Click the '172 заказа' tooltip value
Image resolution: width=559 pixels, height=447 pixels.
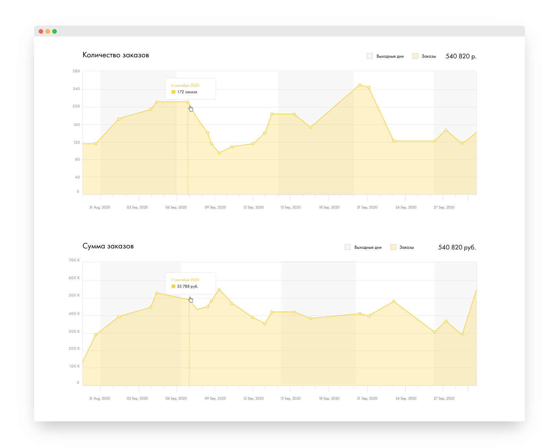187,92
